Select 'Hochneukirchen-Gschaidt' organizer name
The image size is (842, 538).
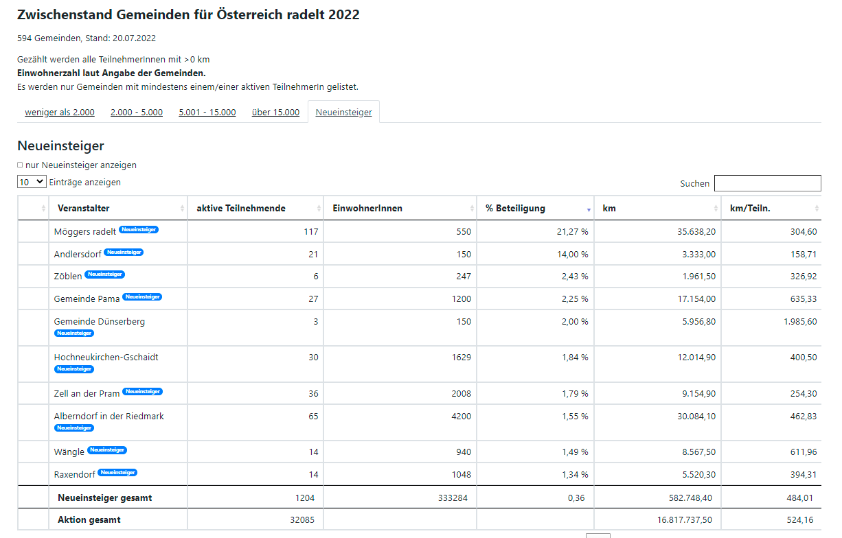pyautogui.click(x=106, y=358)
